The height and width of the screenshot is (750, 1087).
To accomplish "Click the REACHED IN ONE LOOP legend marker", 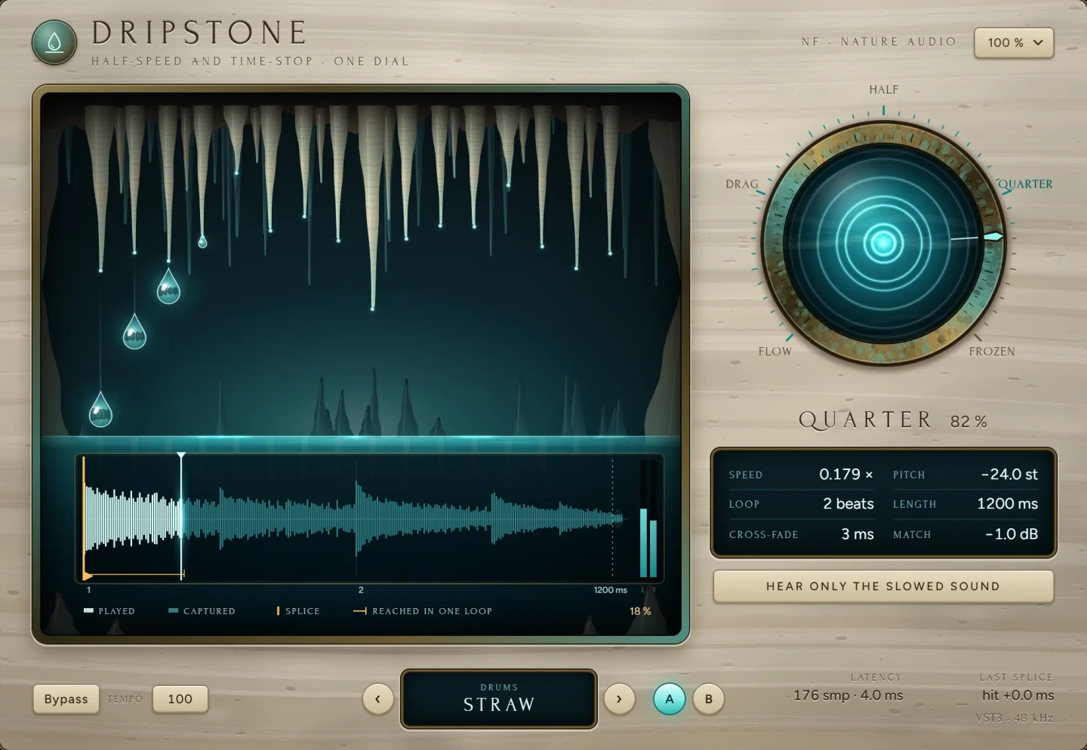I will tap(360, 610).
